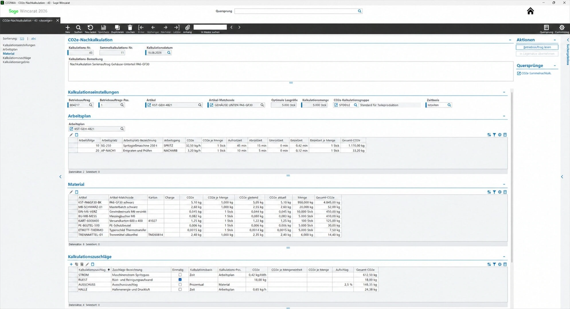Collapse the Quersprünge panel
The width and height of the screenshot is (570, 309).
555,66
